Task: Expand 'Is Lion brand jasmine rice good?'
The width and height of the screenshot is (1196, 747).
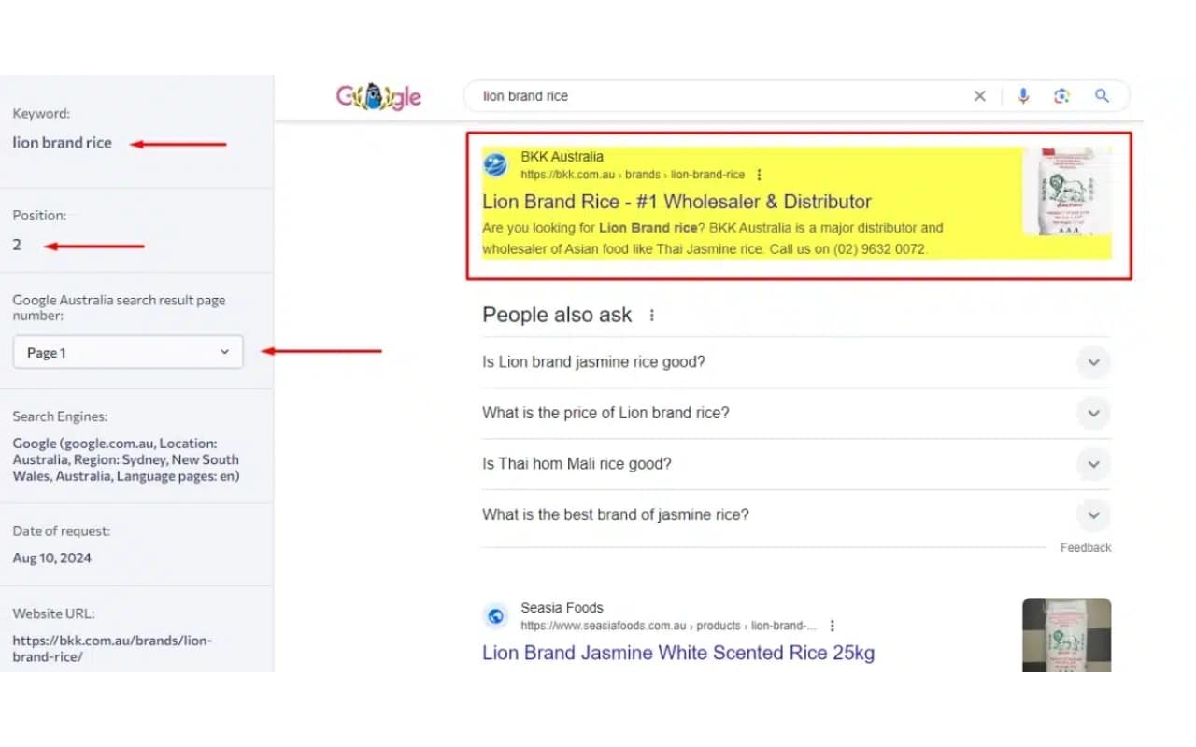Action: pyautogui.click(x=1093, y=362)
